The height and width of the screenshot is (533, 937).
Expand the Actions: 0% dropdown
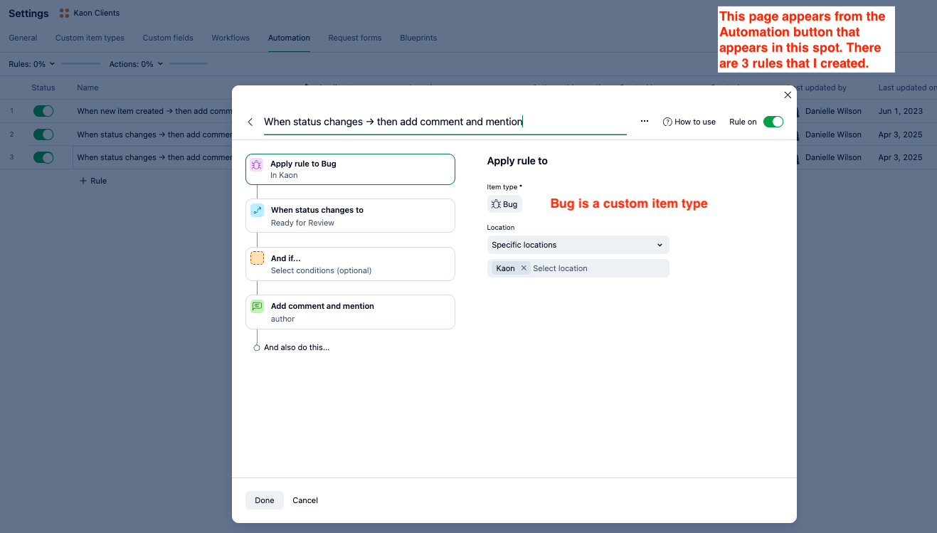[136, 64]
